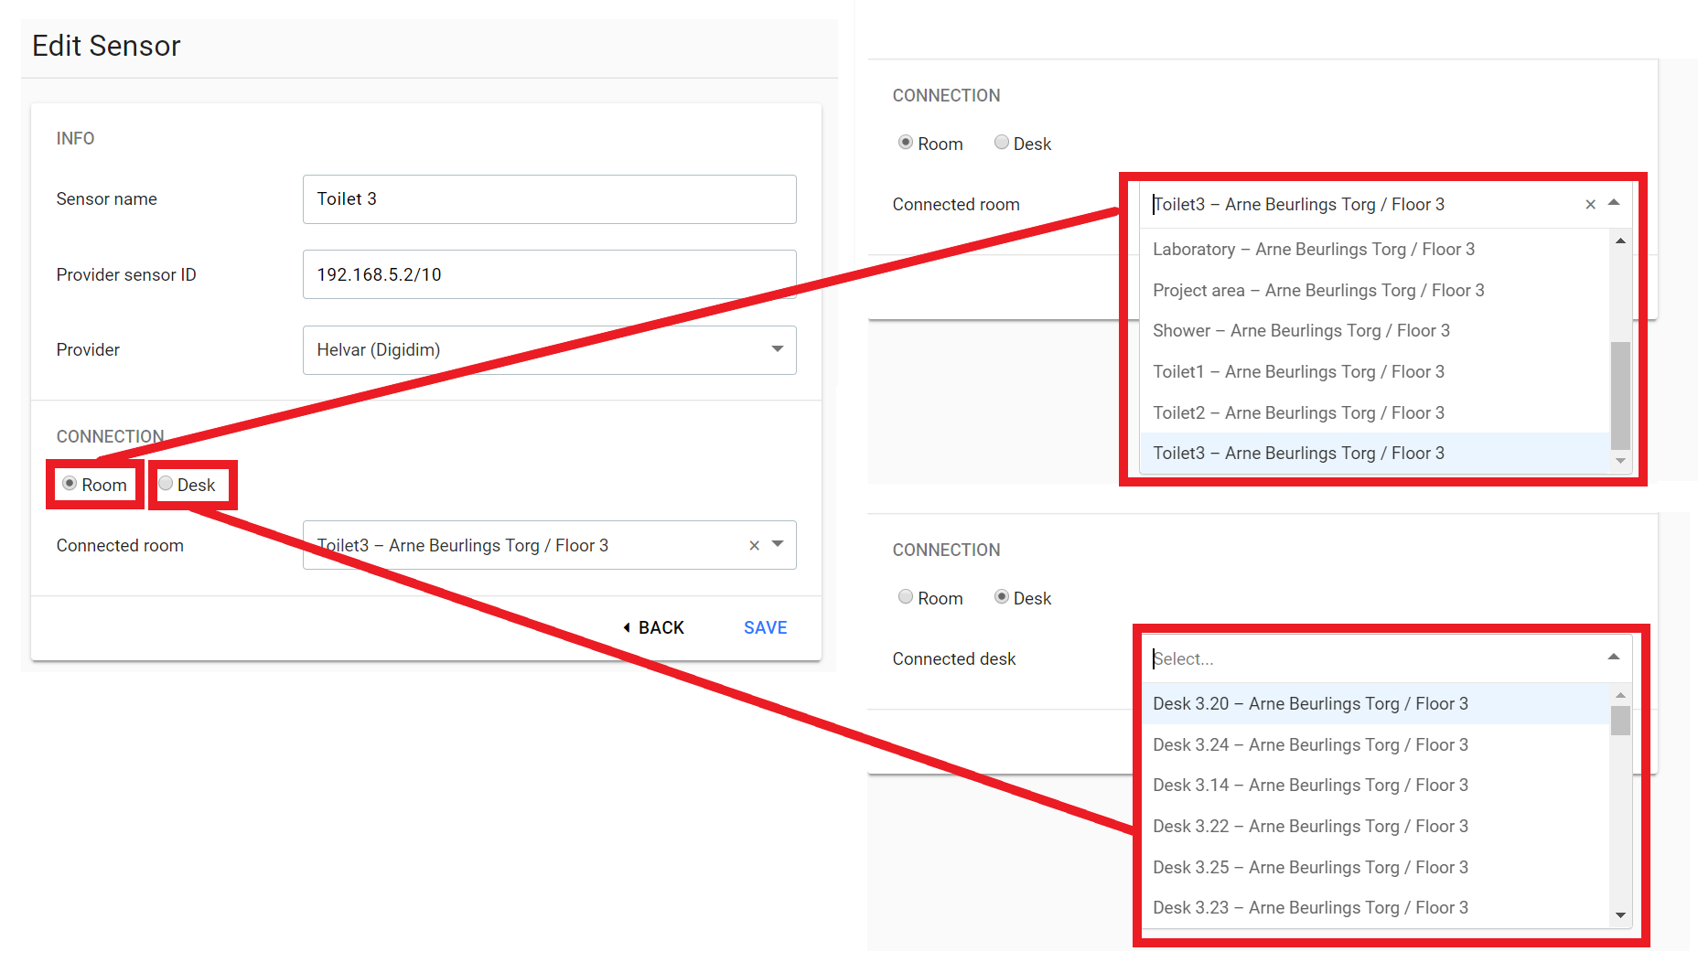Click scroll-up arrow of desk list

pyautogui.click(x=1620, y=696)
